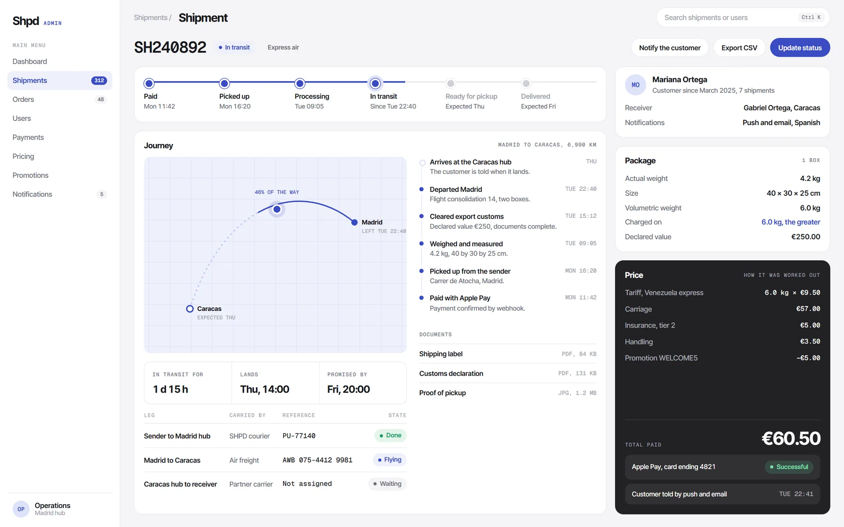Click the OP Operations avatar
This screenshot has width=844, height=527.
pos(21,509)
